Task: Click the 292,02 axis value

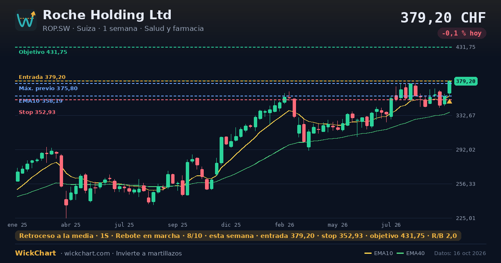Action: coord(466,149)
